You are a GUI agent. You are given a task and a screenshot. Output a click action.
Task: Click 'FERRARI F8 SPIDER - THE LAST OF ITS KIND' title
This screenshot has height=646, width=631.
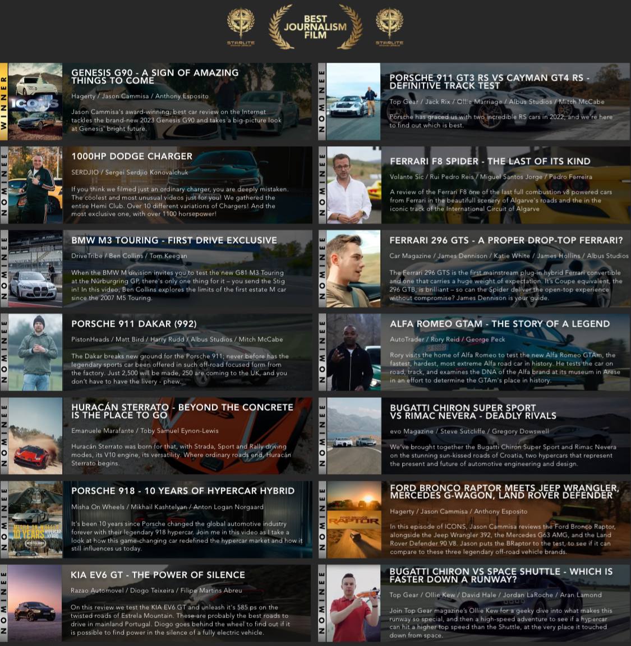pyautogui.click(x=490, y=161)
